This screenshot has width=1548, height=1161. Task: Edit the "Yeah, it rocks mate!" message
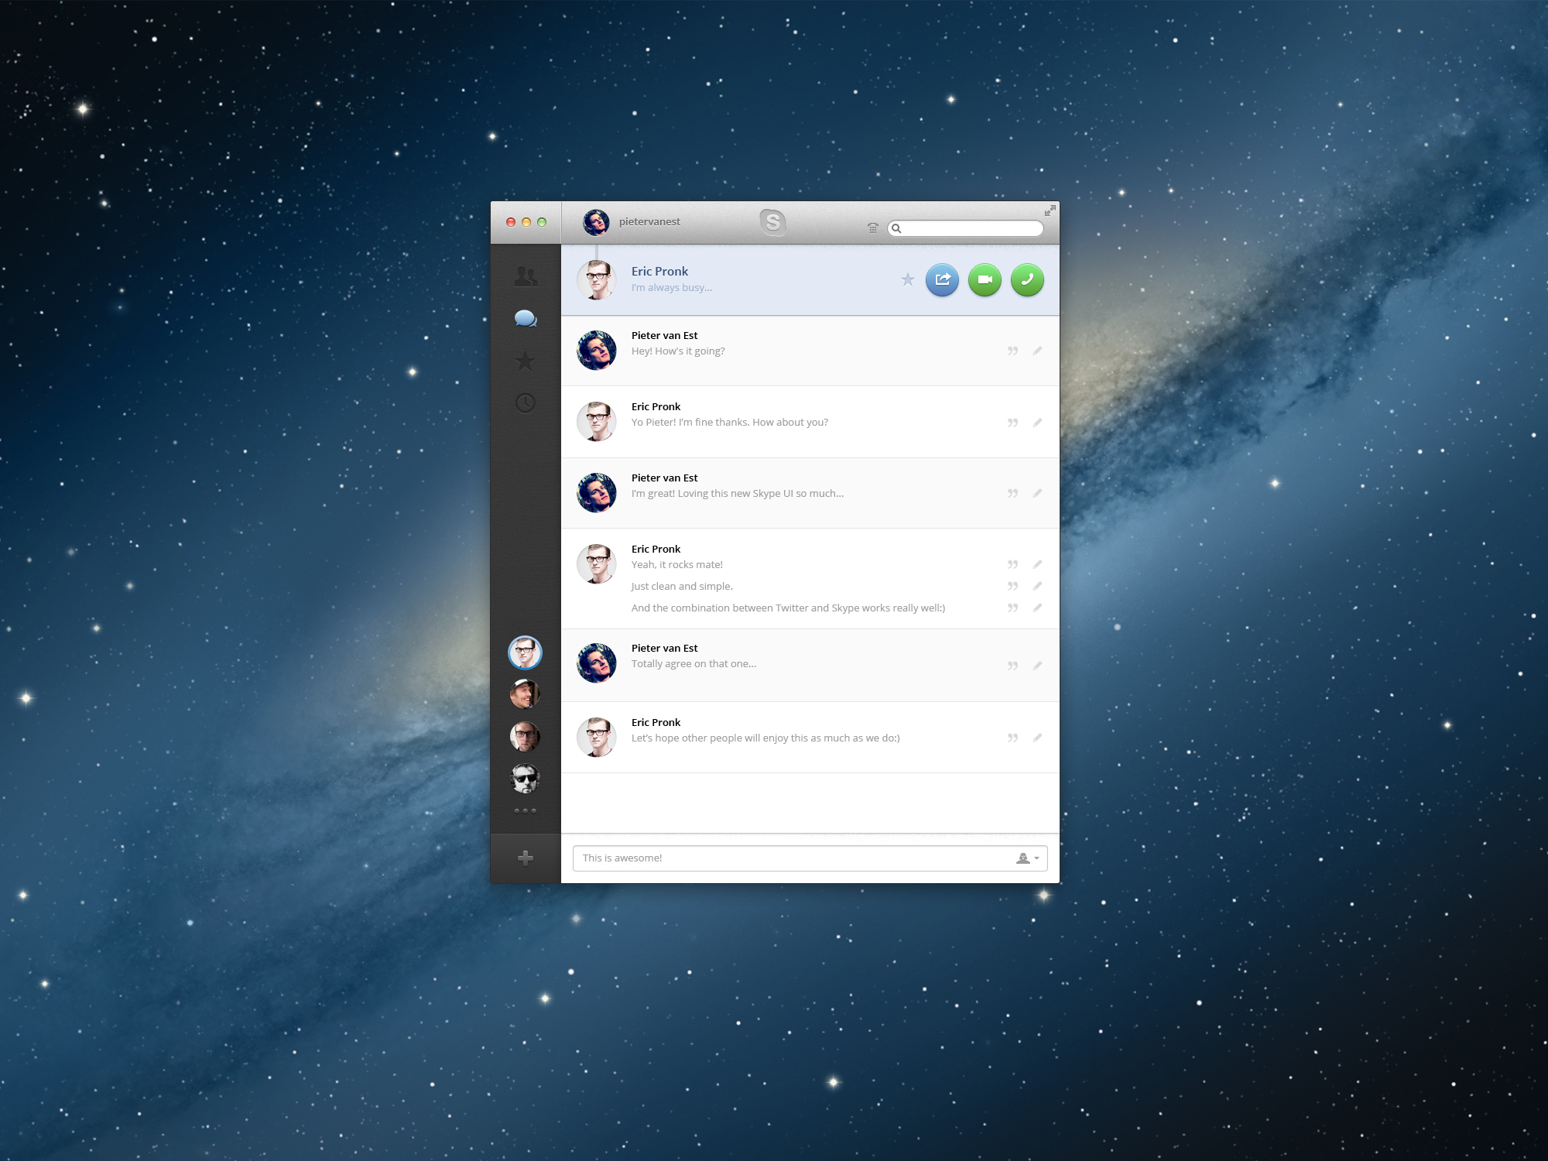(x=1037, y=564)
